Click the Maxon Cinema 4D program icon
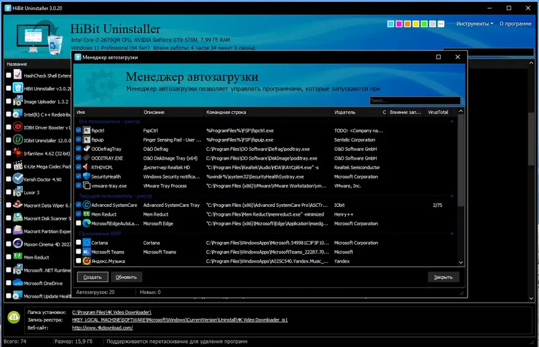 (18, 244)
